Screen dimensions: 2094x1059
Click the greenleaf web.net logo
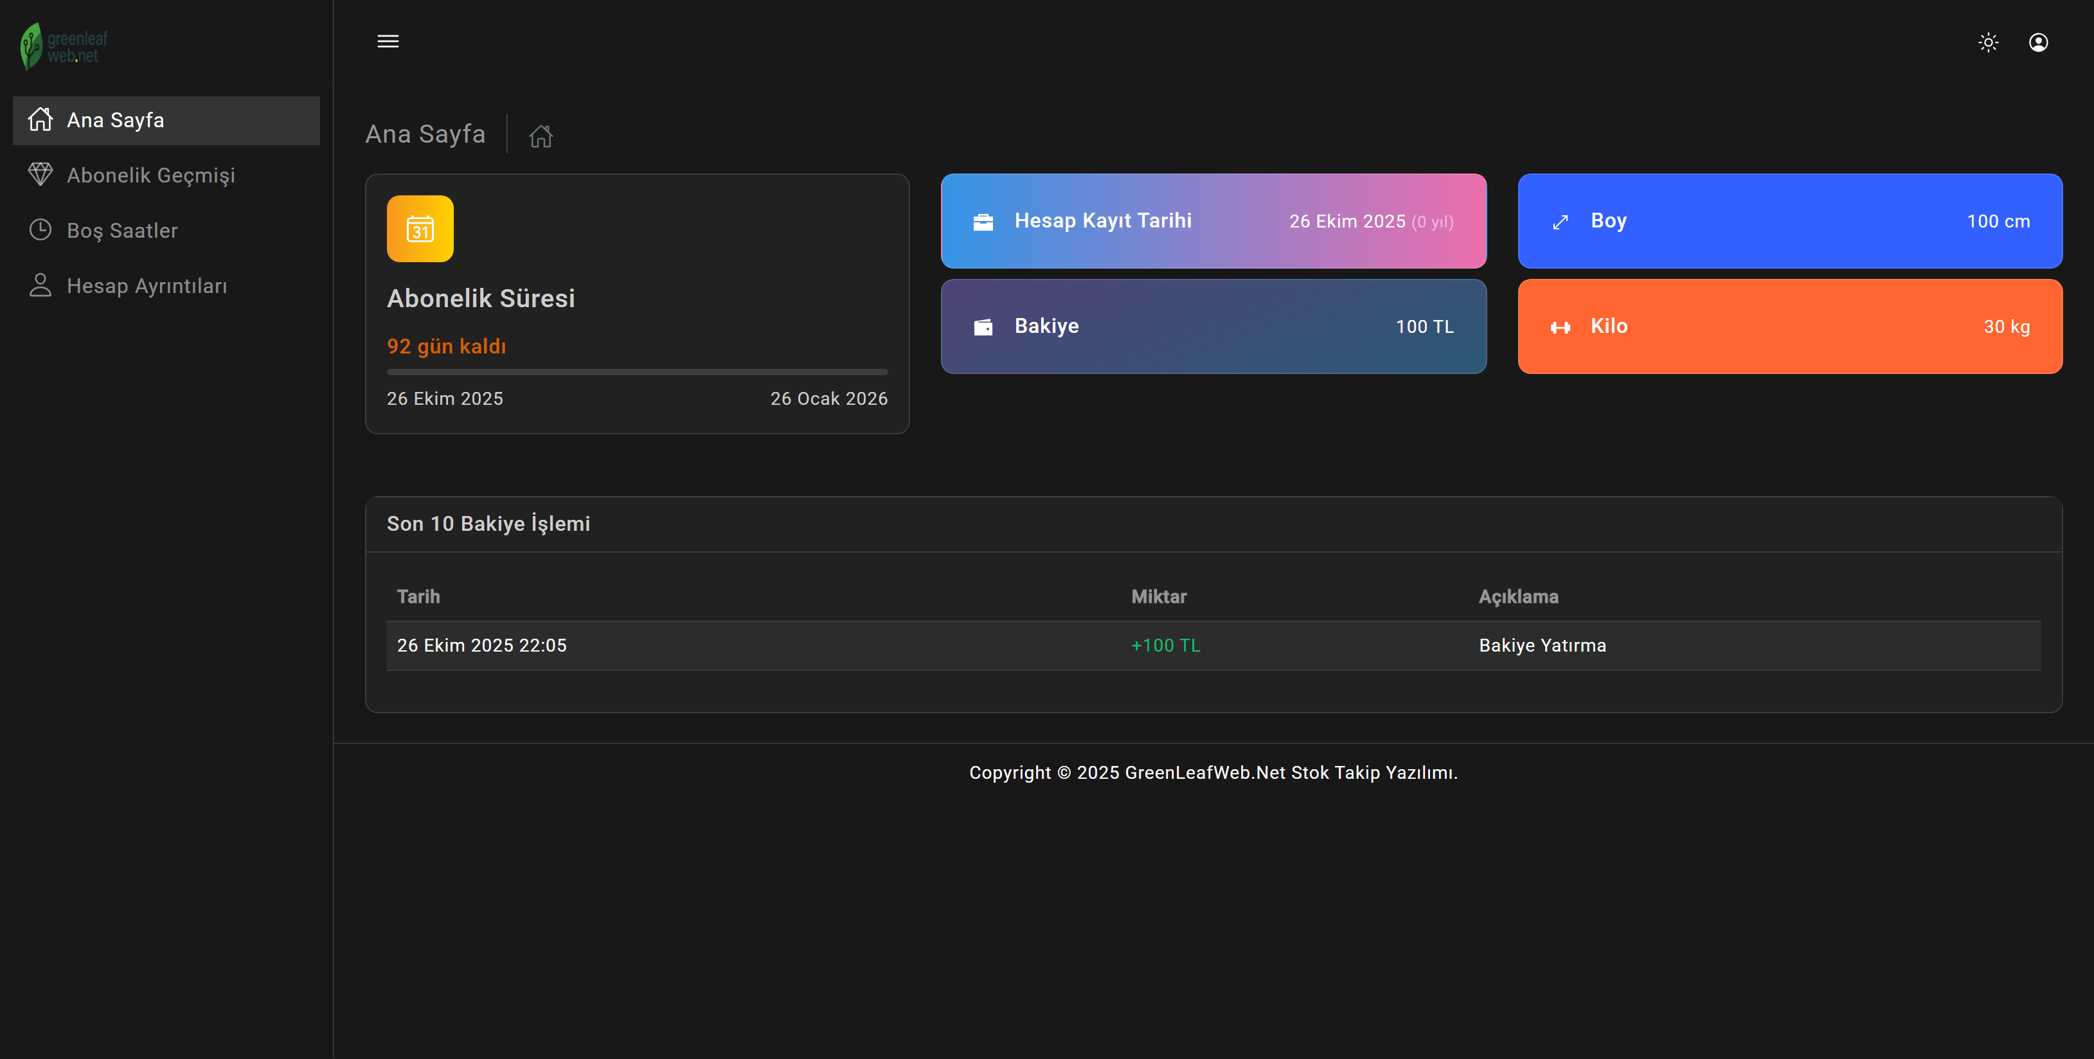coord(64,46)
